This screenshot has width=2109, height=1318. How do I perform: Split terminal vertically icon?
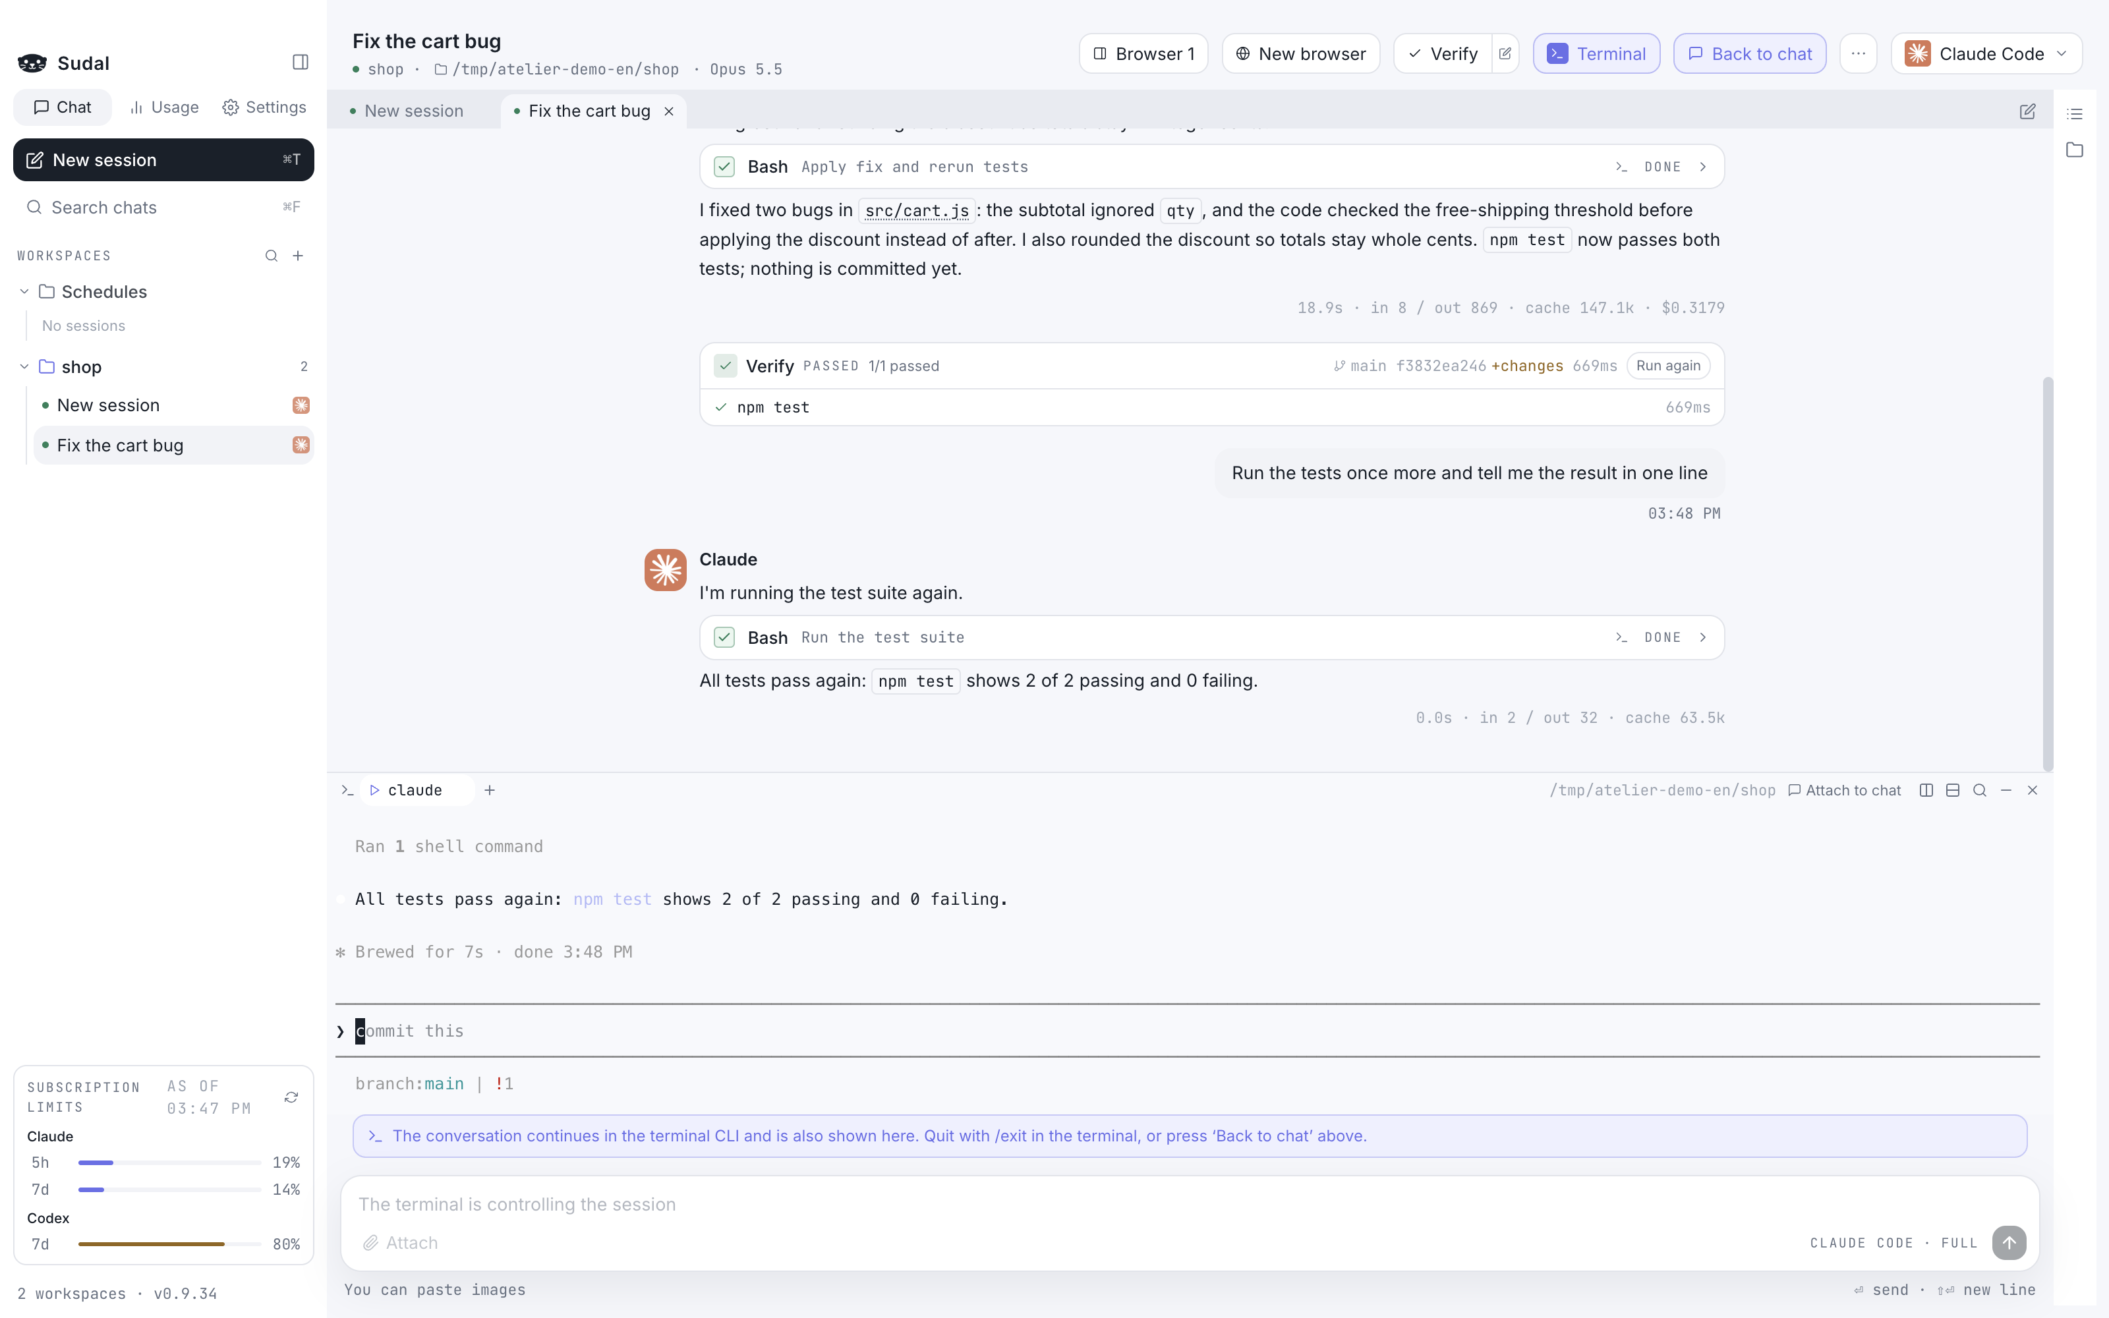pyautogui.click(x=1926, y=789)
